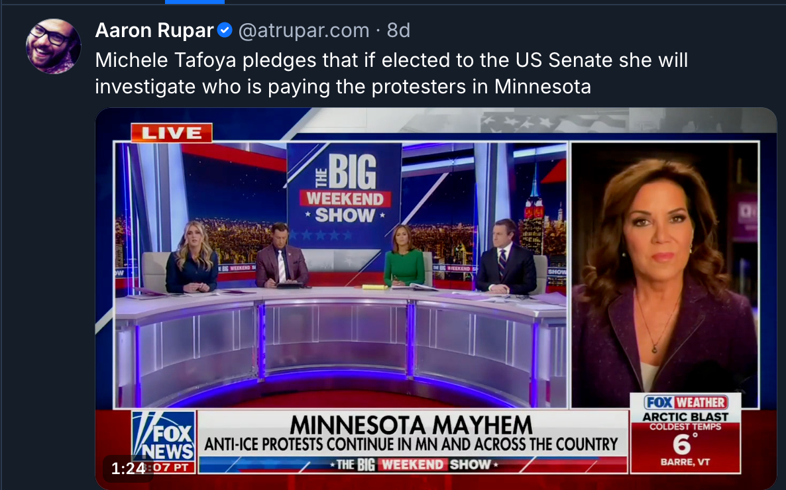Open Aaron Rupar's profile avatar

coord(53,46)
